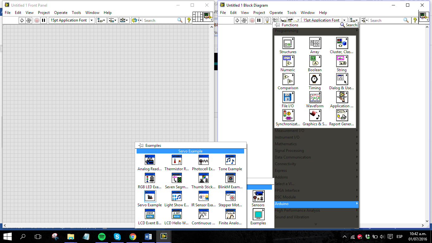Select the BlinkM example icon
The image size is (432, 243).
[x=231, y=178]
